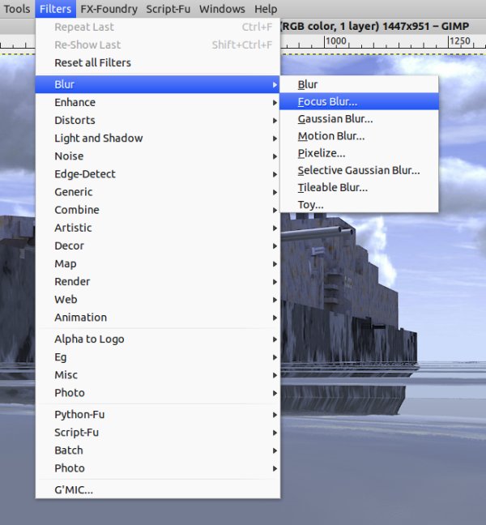Image resolution: width=486 pixels, height=525 pixels.
Task: Choose Tileable Blur... filter
Action: [359, 187]
